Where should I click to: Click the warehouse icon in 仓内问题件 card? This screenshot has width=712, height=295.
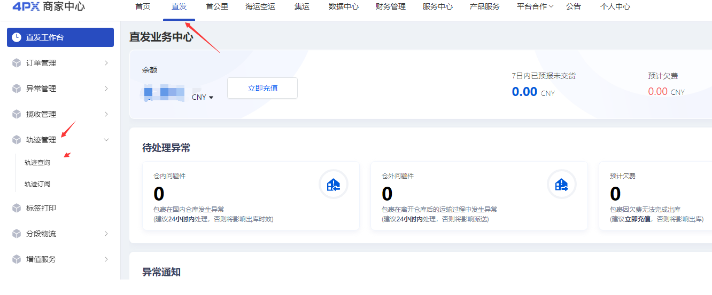pyautogui.click(x=334, y=185)
